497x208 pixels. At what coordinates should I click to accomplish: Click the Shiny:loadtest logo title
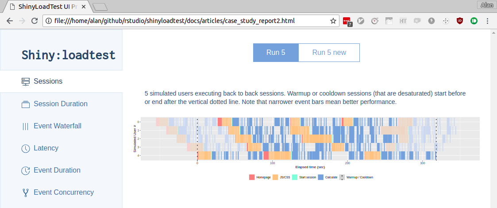[x=69, y=55]
